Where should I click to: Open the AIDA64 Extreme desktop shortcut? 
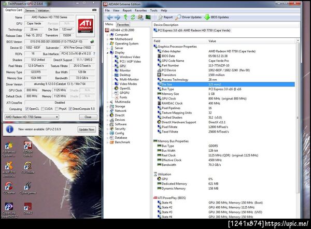point(28,149)
